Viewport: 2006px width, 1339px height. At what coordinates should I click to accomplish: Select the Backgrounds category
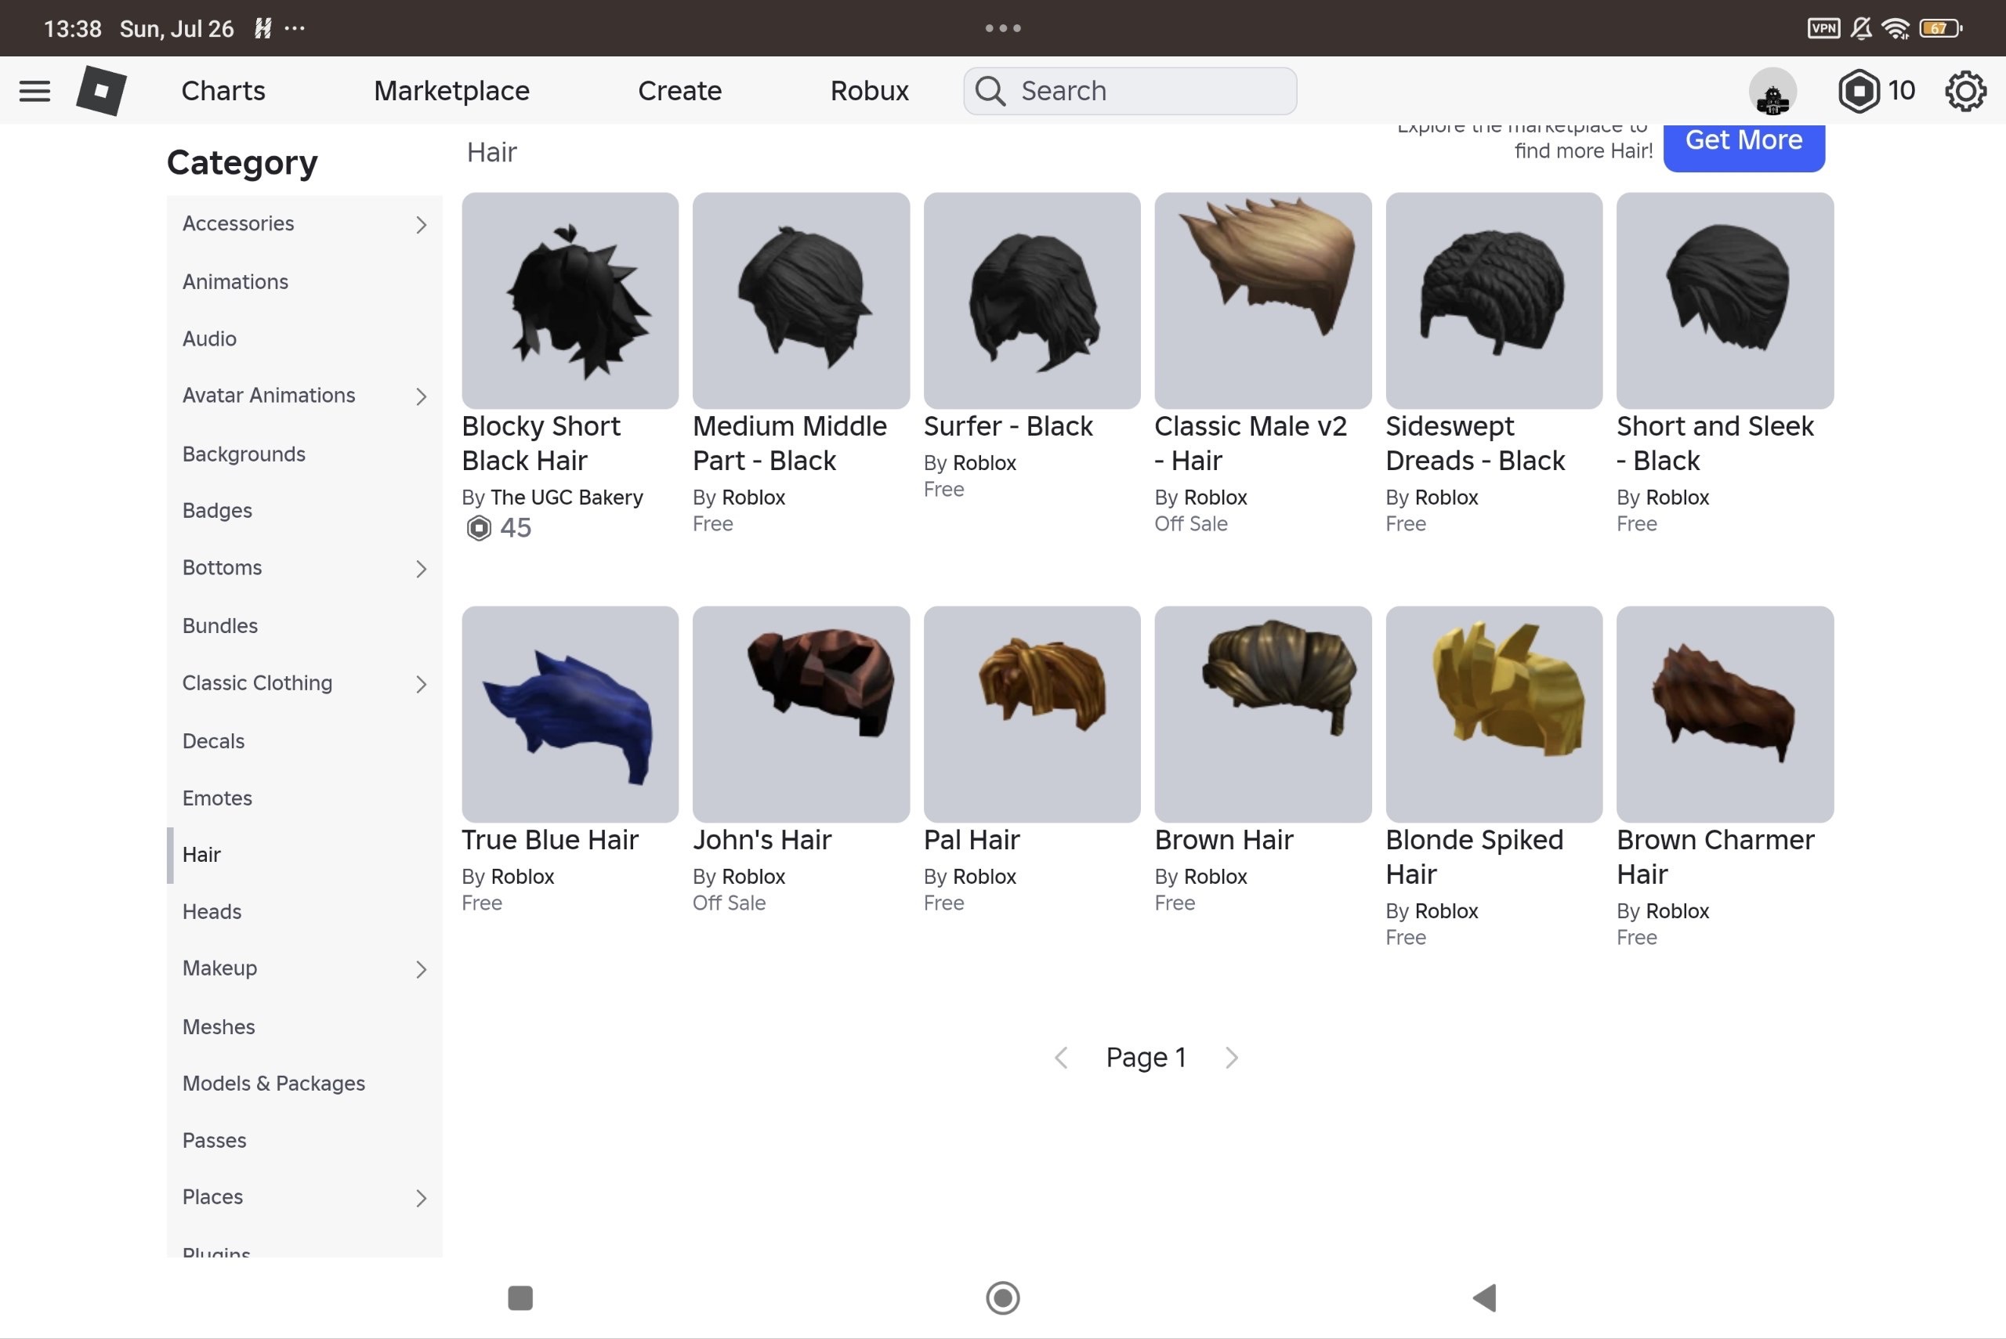point(304,454)
